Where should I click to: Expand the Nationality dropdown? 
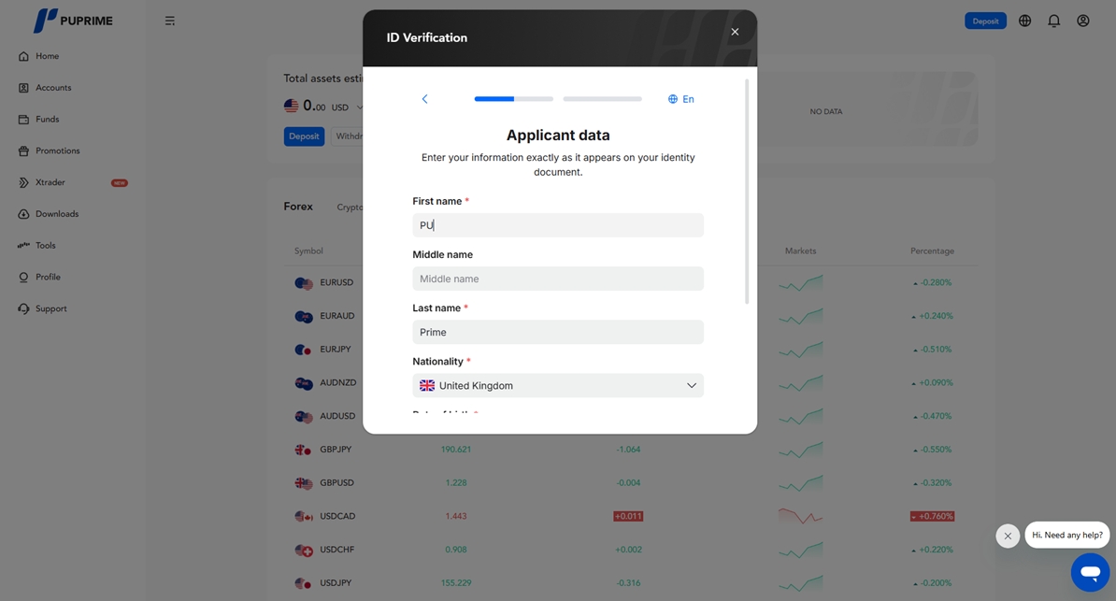click(558, 385)
